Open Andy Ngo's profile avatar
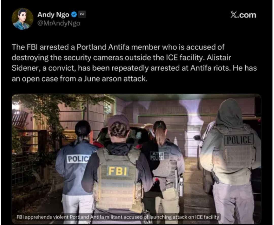Image resolution: width=274 pixels, height=225 pixels. tap(22, 19)
